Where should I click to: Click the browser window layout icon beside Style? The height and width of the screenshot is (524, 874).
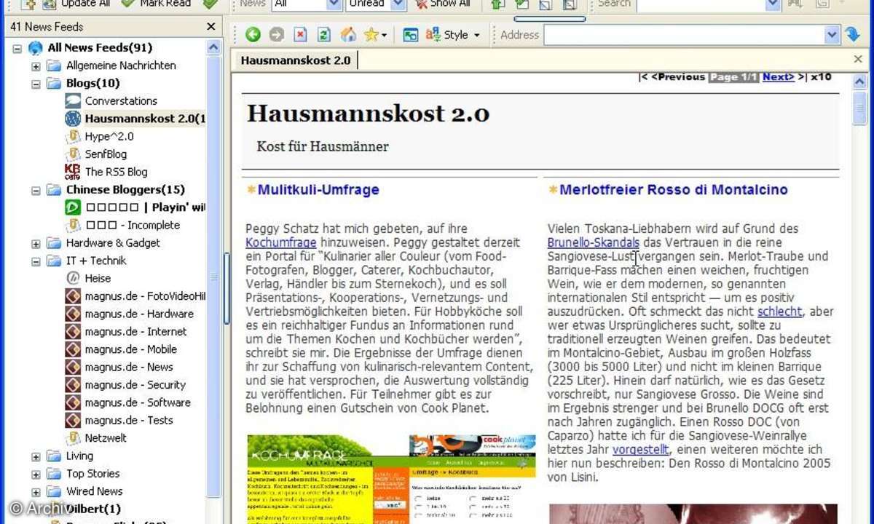[x=411, y=34]
